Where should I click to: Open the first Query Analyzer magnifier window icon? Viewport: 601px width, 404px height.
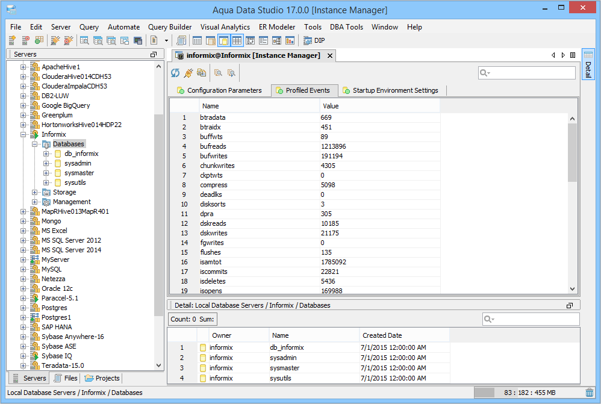click(x=84, y=40)
